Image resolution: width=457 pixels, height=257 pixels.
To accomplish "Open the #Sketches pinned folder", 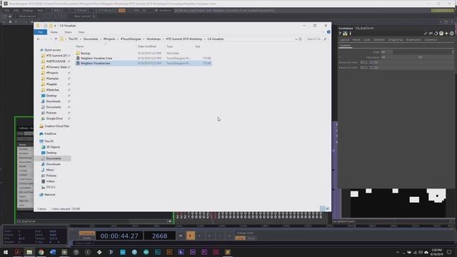I will tap(52, 90).
